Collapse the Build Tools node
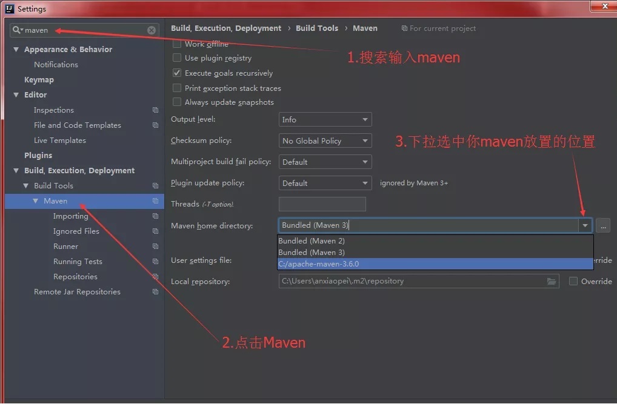This screenshot has width=617, height=404. (26, 186)
